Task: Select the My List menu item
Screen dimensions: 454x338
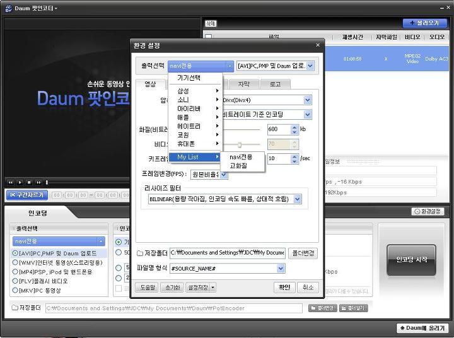Action: click(x=195, y=157)
